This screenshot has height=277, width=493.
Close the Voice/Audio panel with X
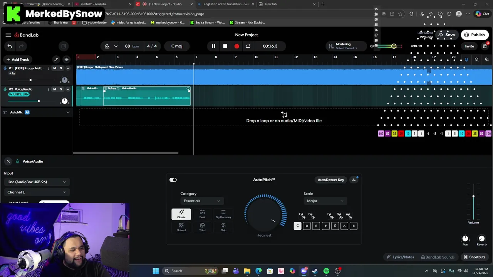8,161
